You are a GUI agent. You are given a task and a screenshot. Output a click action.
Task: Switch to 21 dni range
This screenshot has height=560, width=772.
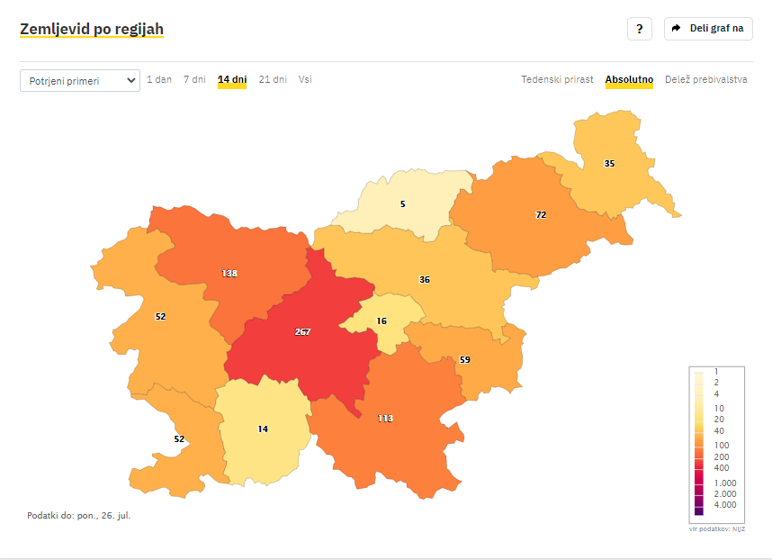coord(273,79)
